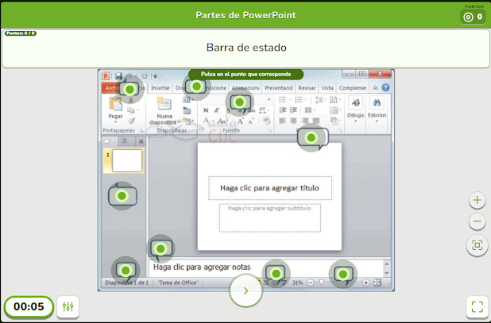Close the slide panel with the X
Screen dimensions: 491x323
pos(141,141)
